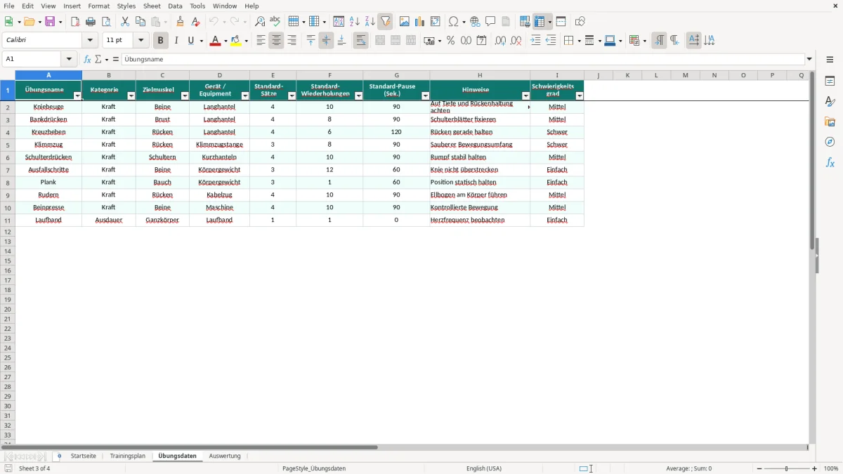Apply the yellow background color

click(236, 41)
